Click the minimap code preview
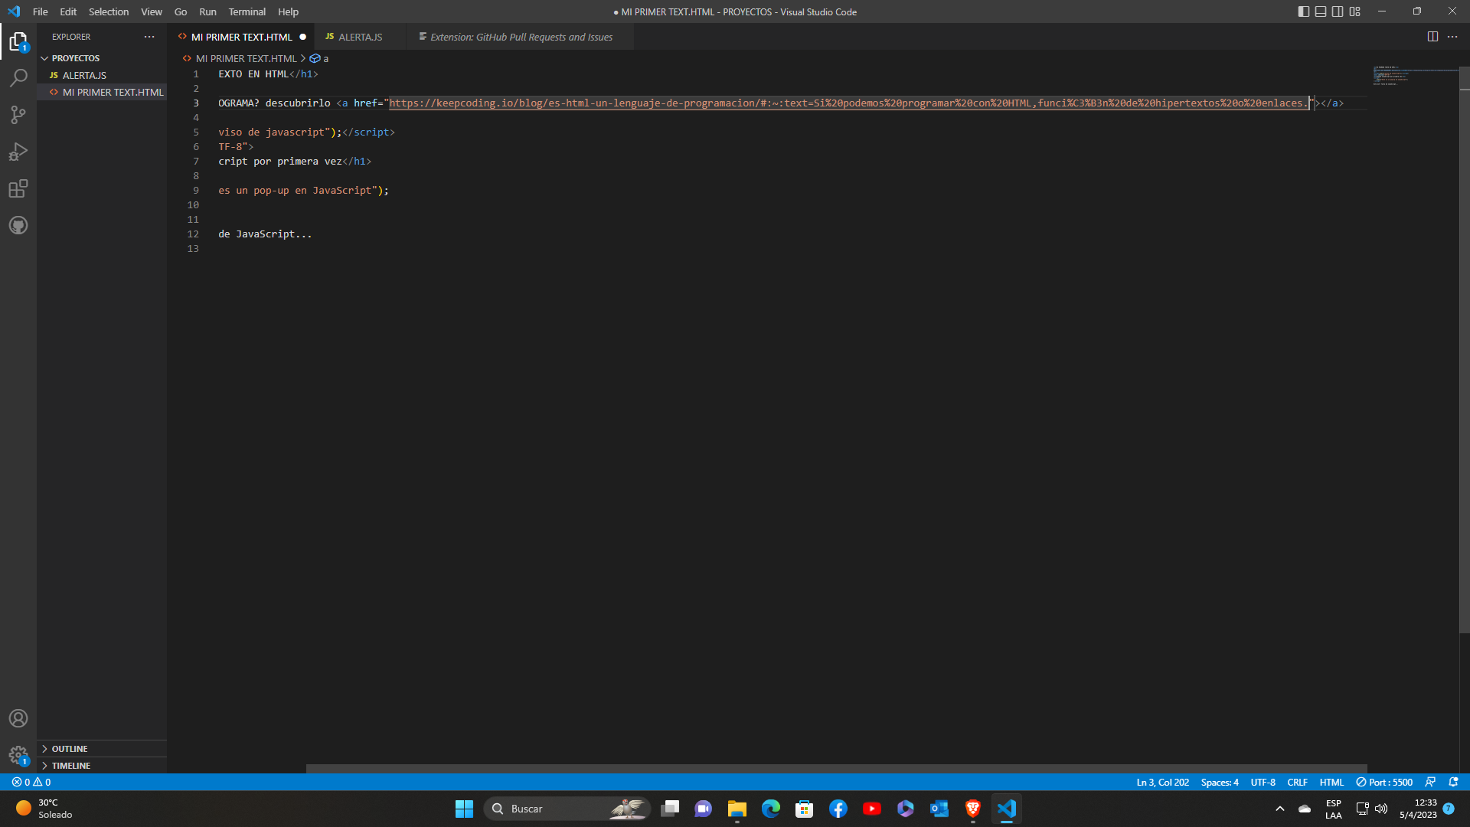This screenshot has height=827, width=1470. (1415, 76)
